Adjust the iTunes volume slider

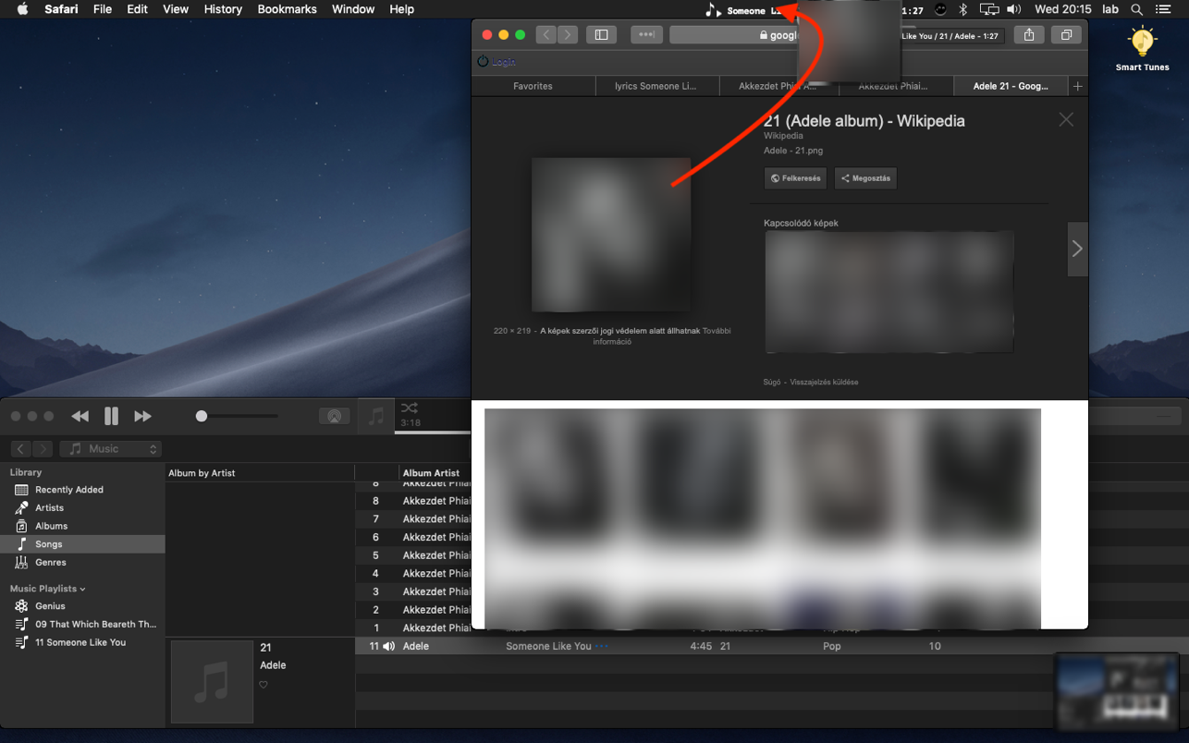(x=237, y=416)
